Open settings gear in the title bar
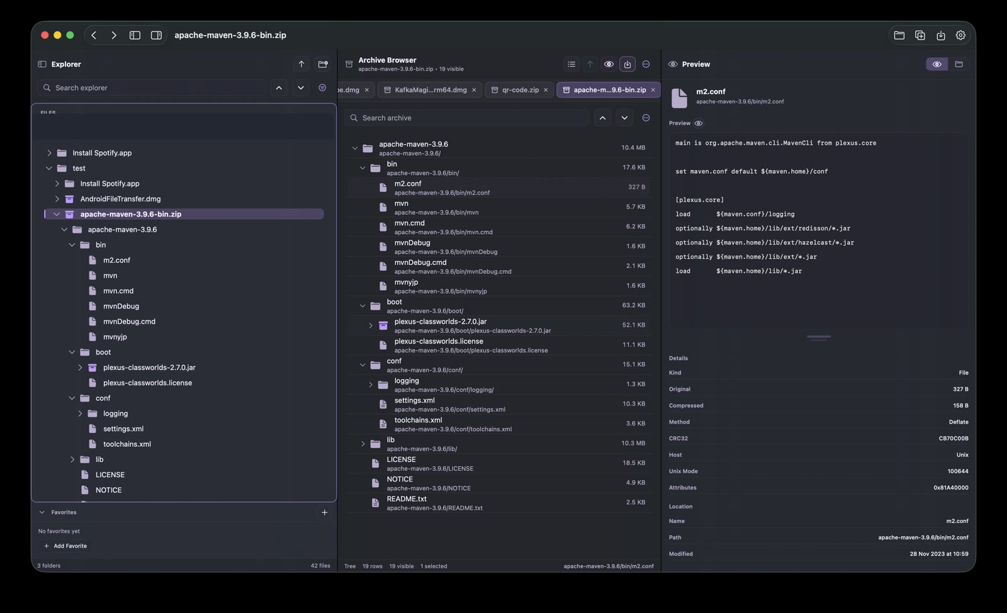1007x613 pixels. [960, 35]
